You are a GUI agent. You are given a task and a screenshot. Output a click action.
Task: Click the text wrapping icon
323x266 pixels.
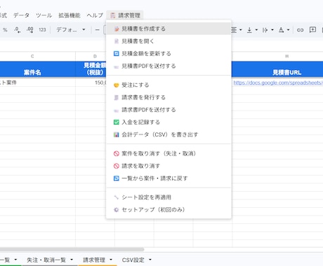click(265, 30)
